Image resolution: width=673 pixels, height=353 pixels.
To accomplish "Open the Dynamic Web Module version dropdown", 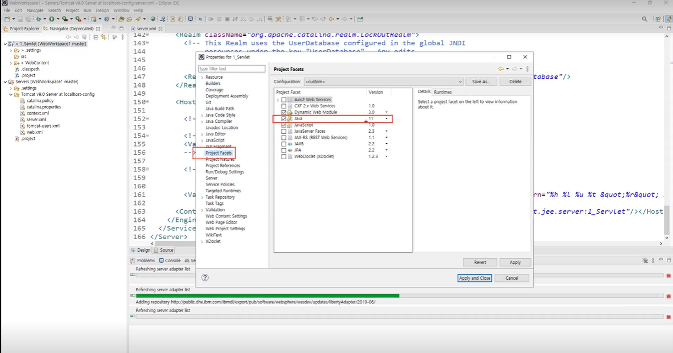I will [x=387, y=112].
